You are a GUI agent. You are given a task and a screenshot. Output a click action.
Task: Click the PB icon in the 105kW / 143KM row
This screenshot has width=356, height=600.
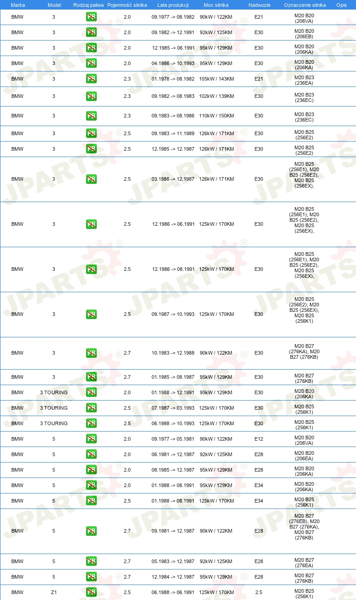coord(91,79)
